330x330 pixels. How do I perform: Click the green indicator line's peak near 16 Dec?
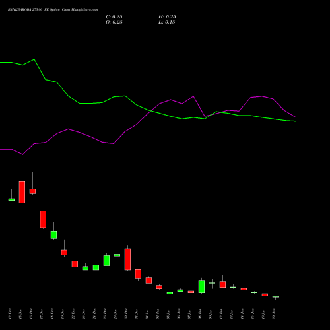[34, 59]
